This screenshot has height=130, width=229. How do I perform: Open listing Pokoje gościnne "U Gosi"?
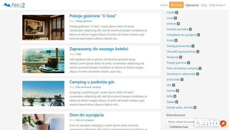tap(93, 16)
